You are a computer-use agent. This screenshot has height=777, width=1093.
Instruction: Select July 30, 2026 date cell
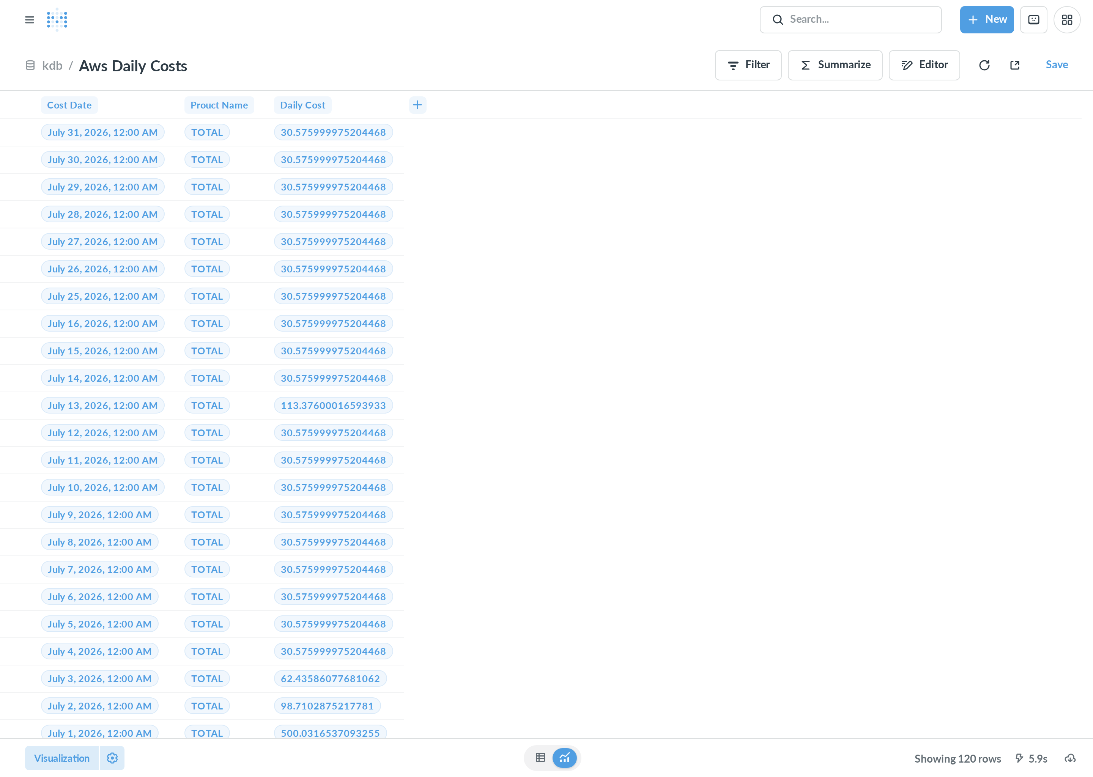coord(102,160)
